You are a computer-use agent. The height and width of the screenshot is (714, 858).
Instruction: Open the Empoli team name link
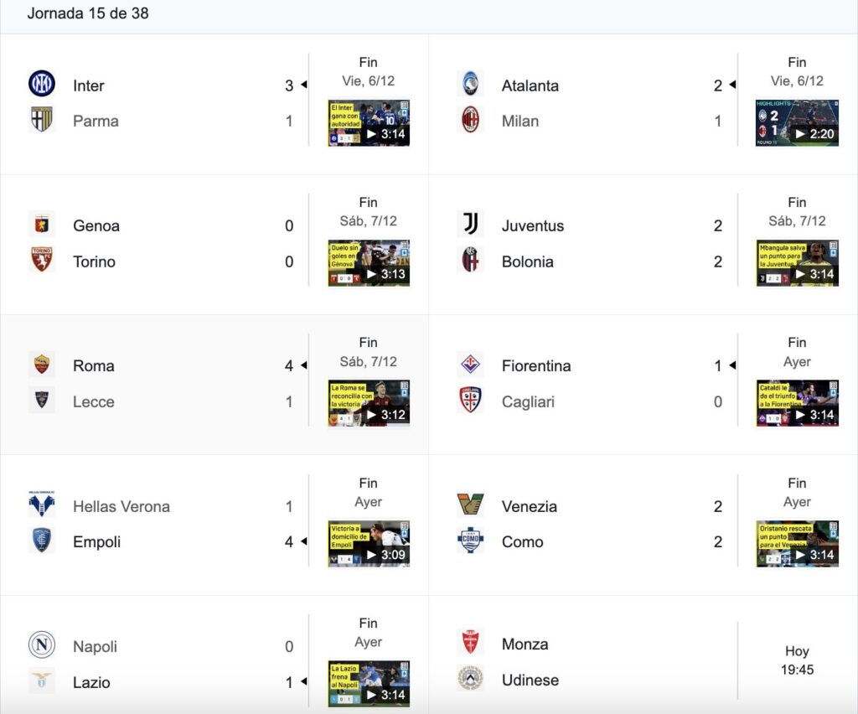point(97,542)
